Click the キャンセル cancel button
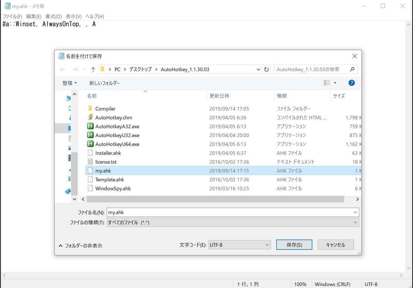 336,245
